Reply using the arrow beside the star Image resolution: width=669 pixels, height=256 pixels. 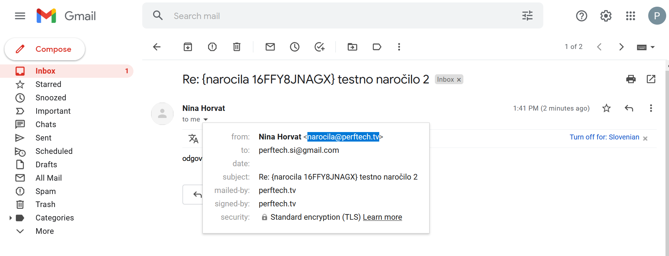(x=629, y=108)
